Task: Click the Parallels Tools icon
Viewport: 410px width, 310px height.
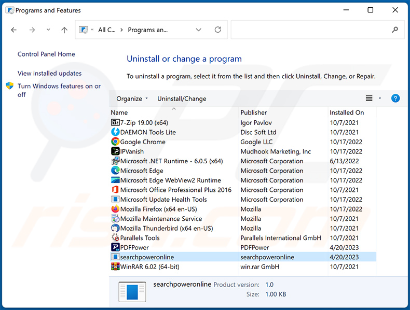Action: point(115,237)
